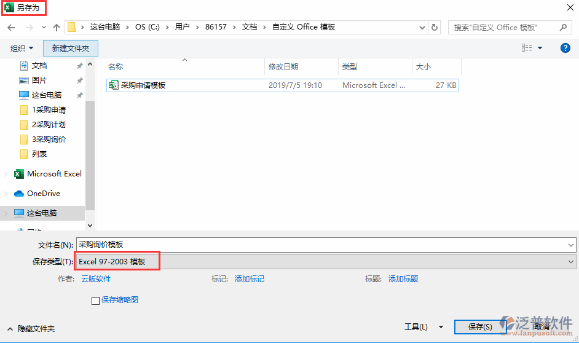This screenshot has height=343, width=579.
Task: Open the 保存类型 file type dropdown
Action: click(x=326, y=262)
